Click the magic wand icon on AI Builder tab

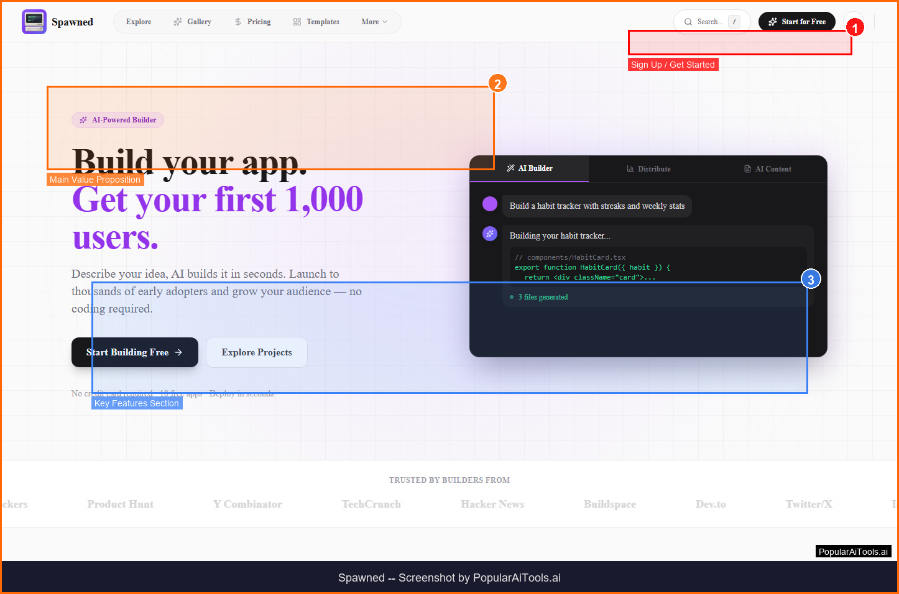[510, 168]
